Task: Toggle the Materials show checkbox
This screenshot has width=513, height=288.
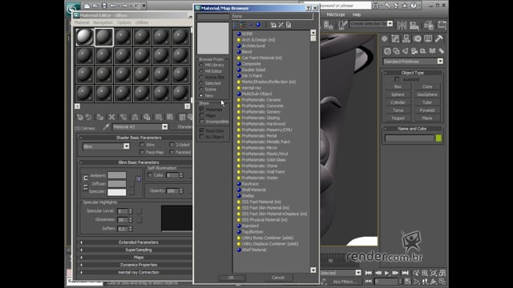Action: (x=201, y=110)
